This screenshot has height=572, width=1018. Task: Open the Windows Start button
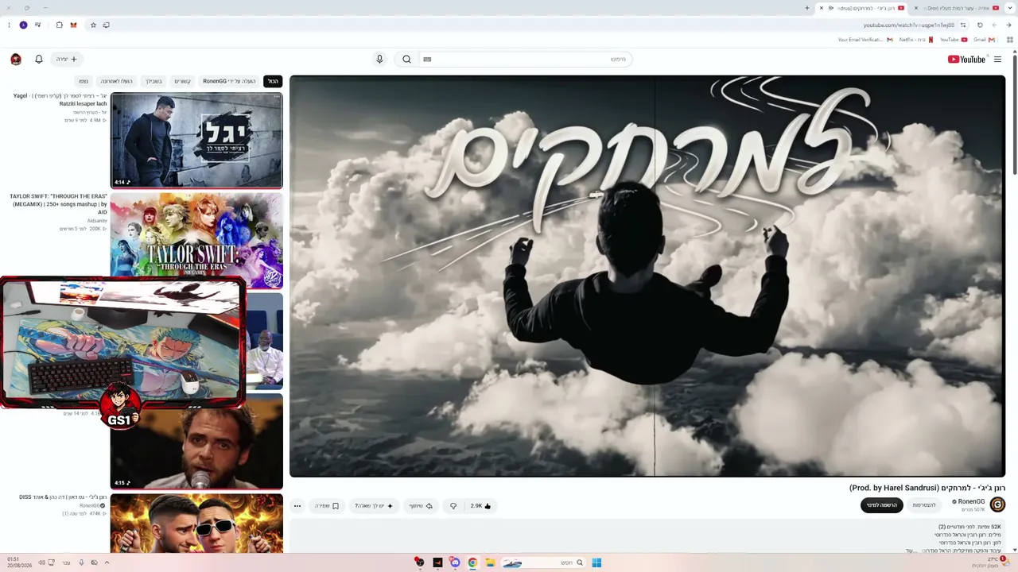(596, 562)
